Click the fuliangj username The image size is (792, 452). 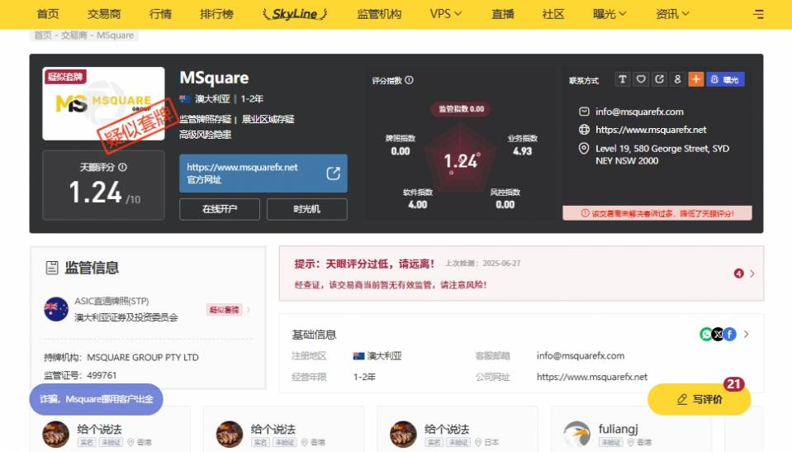click(x=619, y=429)
